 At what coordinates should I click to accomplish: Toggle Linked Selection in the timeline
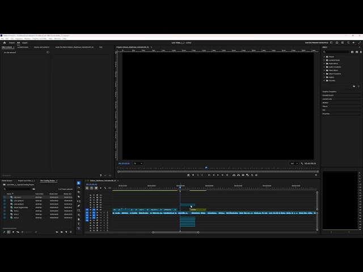tap(96, 188)
